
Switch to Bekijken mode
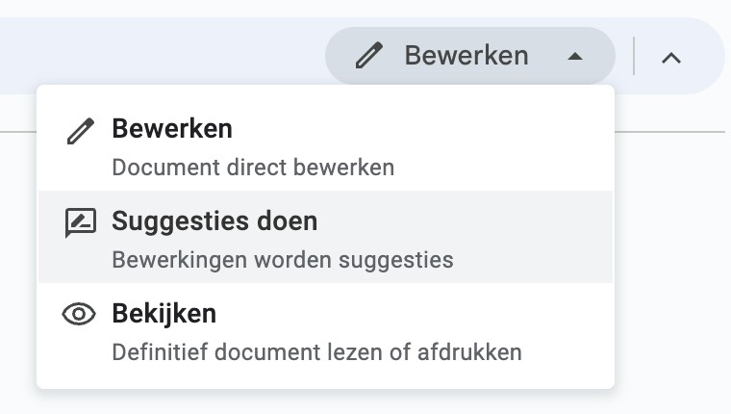click(164, 313)
